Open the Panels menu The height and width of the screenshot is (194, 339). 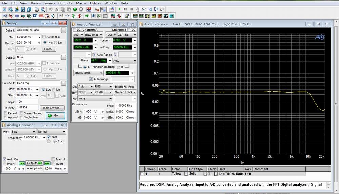point(36,3)
